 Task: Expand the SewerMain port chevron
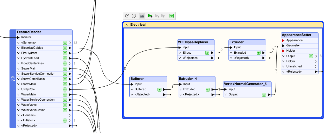click(x=18, y=68)
